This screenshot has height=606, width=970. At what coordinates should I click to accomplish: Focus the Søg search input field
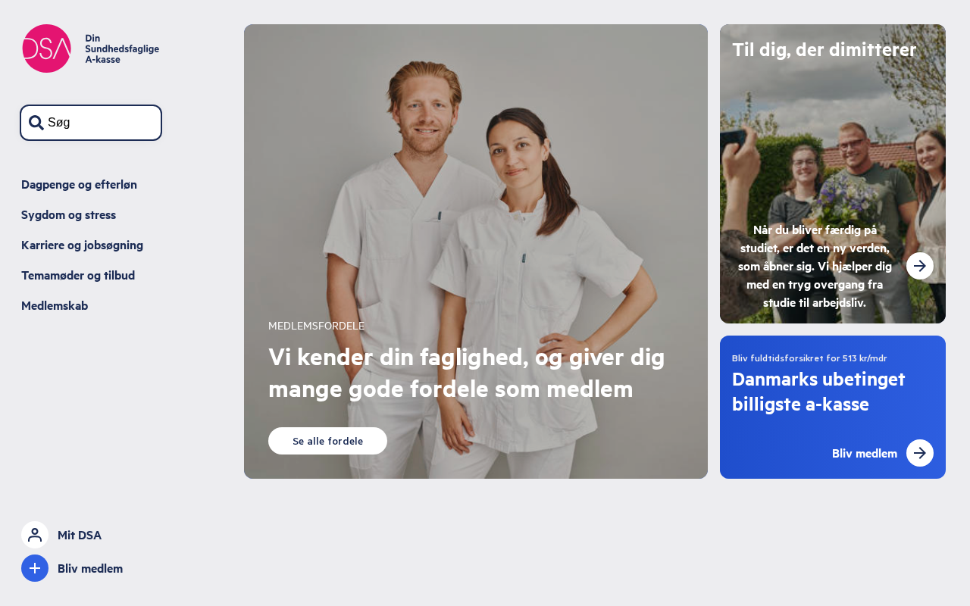pos(91,123)
